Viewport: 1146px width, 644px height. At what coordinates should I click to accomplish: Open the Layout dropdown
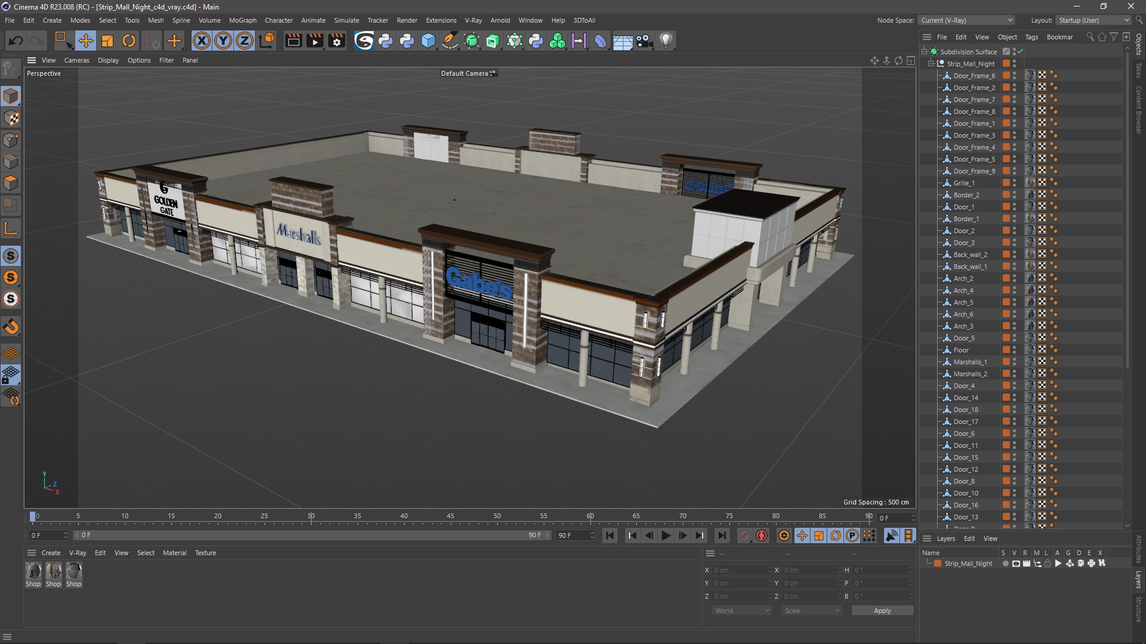click(x=1093, y=20)
